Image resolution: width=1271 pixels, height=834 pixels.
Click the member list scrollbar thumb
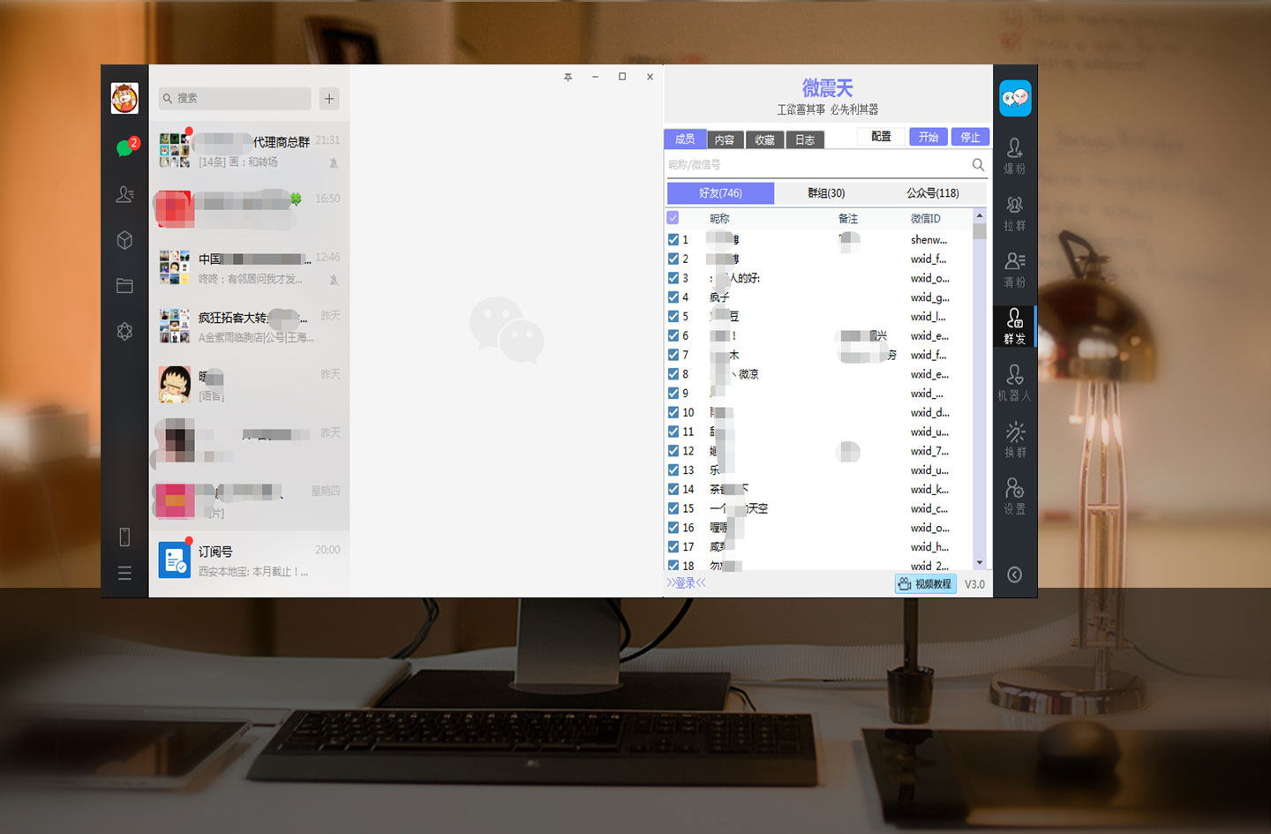pyautogui.click(x=979, y=231)
